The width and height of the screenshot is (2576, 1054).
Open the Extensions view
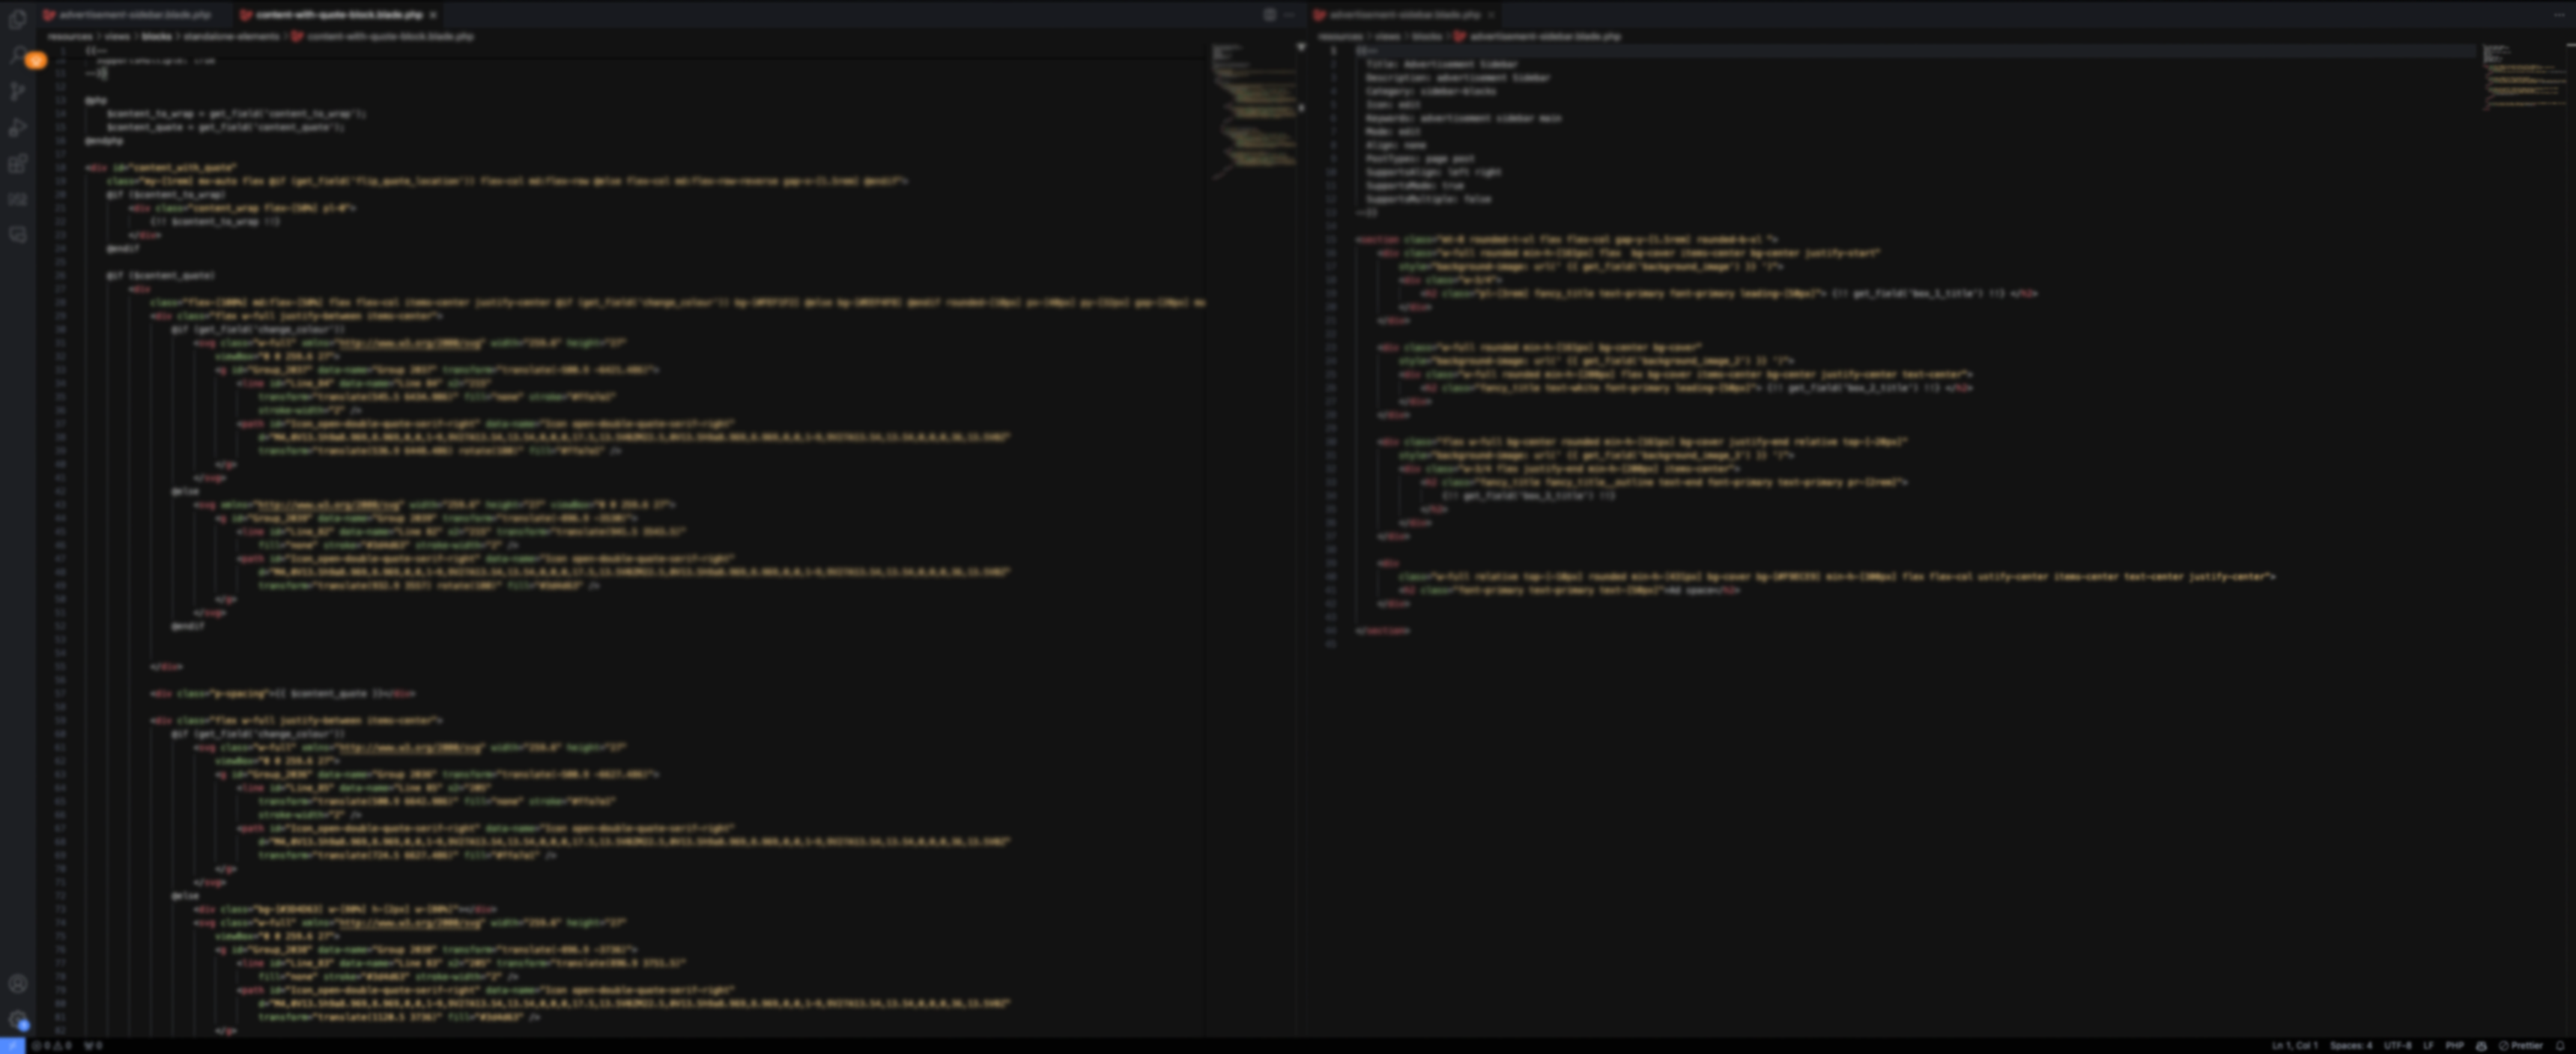pyautogui.click(x=17, y=163)
